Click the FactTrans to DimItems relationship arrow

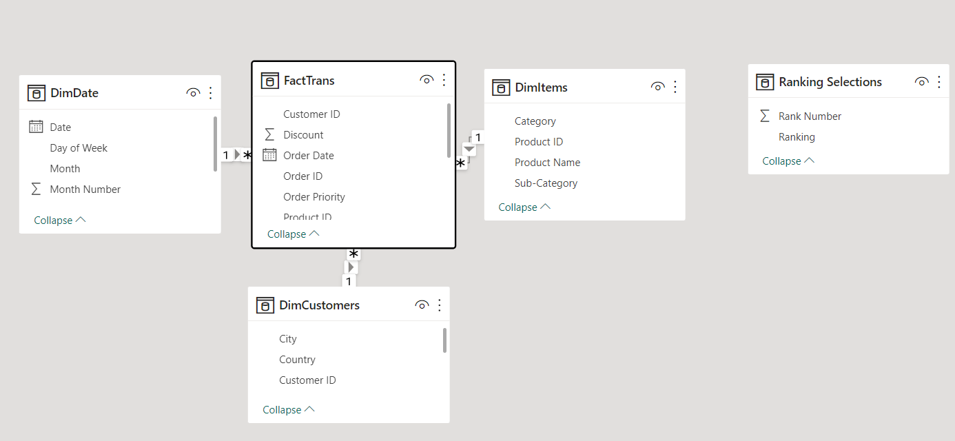469,149
